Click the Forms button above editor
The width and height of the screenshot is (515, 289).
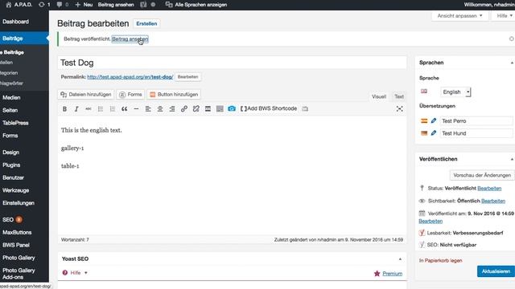(130, 95)
